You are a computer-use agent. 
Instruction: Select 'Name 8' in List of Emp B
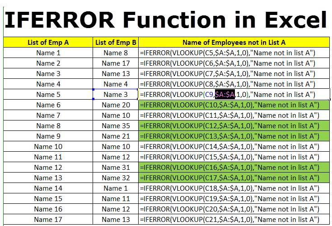tap(116, 53)
